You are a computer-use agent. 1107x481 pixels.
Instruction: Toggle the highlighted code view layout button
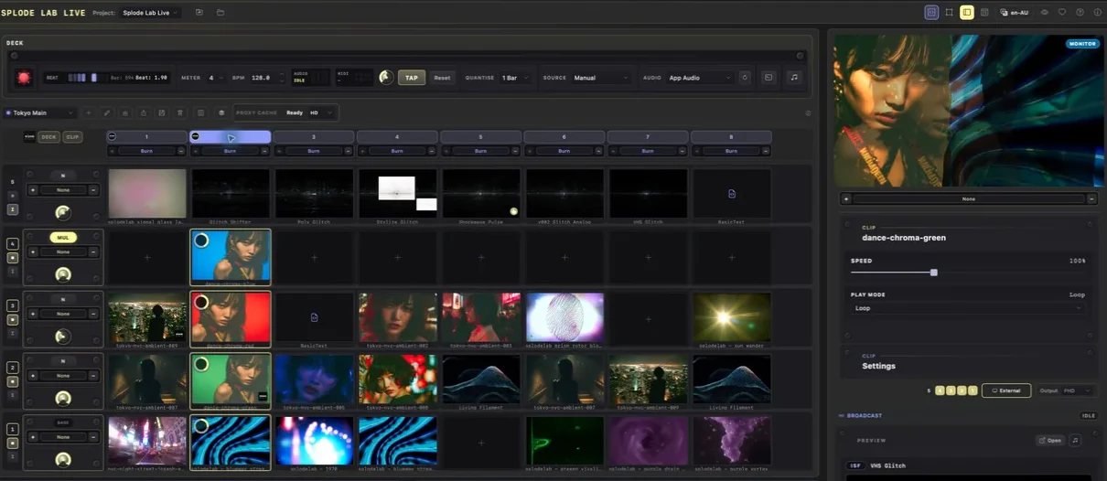coord(931,13)
